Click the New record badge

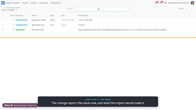[x=20, y=30]
